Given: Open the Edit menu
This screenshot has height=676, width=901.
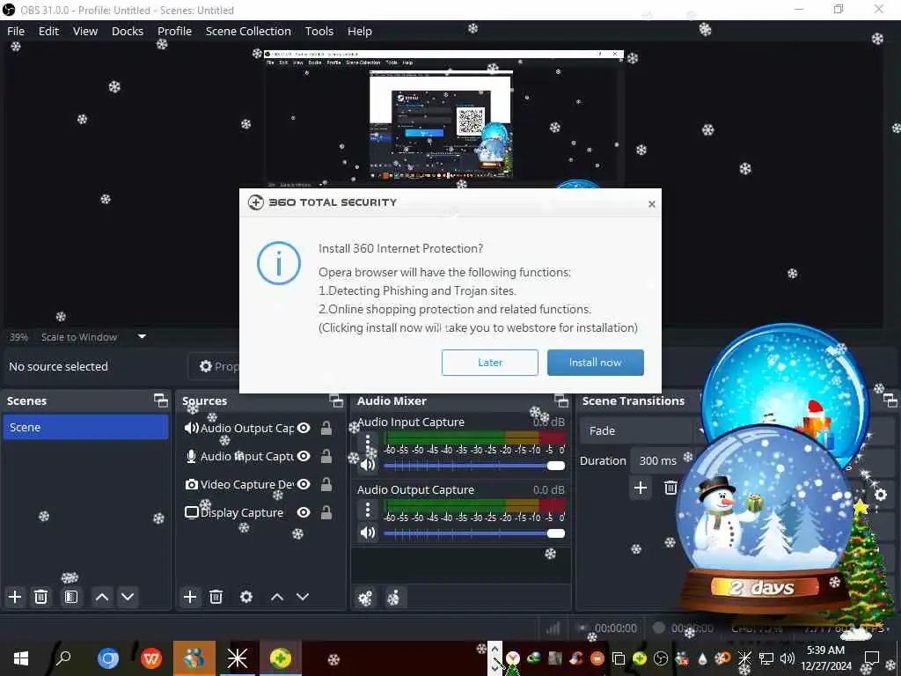Looking at the screenshot, I should (x=49, y=31).
